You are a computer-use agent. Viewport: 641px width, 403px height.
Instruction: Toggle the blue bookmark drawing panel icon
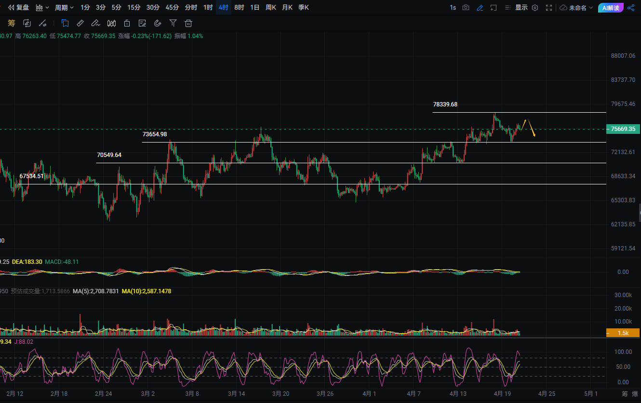point(65,23)
